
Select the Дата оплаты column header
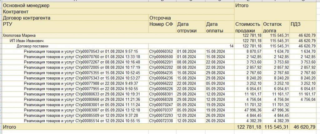(214, 27)
